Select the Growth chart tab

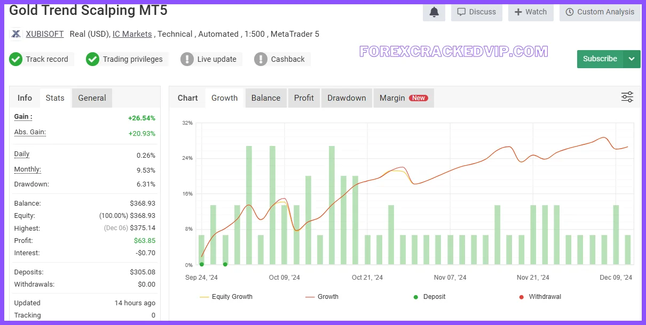coord(225,98)
